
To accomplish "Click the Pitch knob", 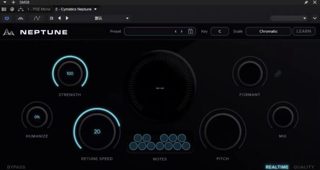I will coord(222,132).
